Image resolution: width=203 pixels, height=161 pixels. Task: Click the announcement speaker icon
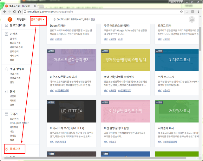click(54, 19)
